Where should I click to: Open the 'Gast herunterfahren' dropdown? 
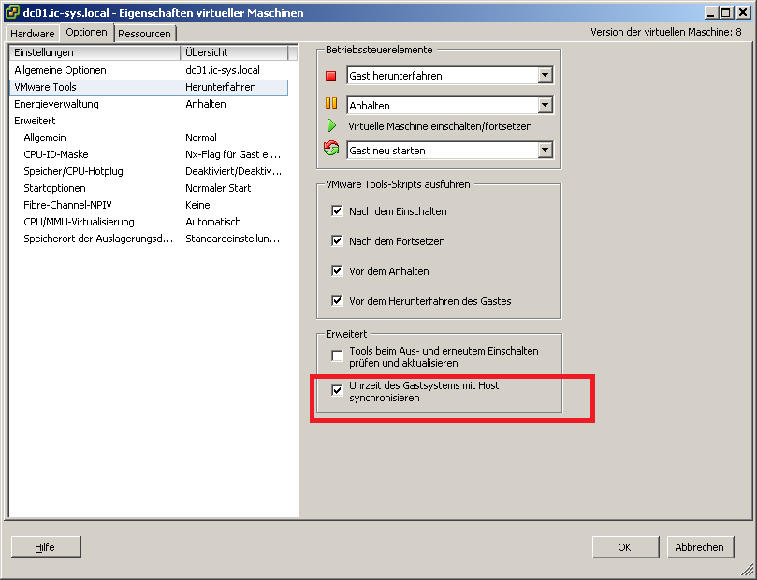pos(545,76)
